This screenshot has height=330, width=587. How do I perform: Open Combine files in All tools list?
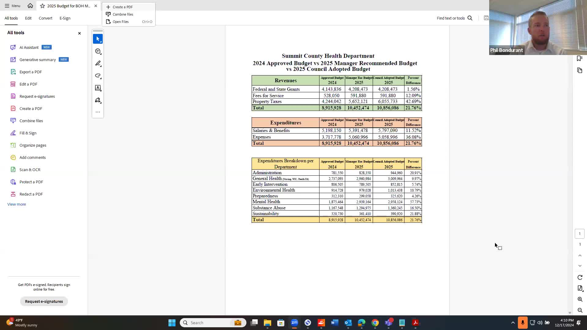tap(31, 121)
